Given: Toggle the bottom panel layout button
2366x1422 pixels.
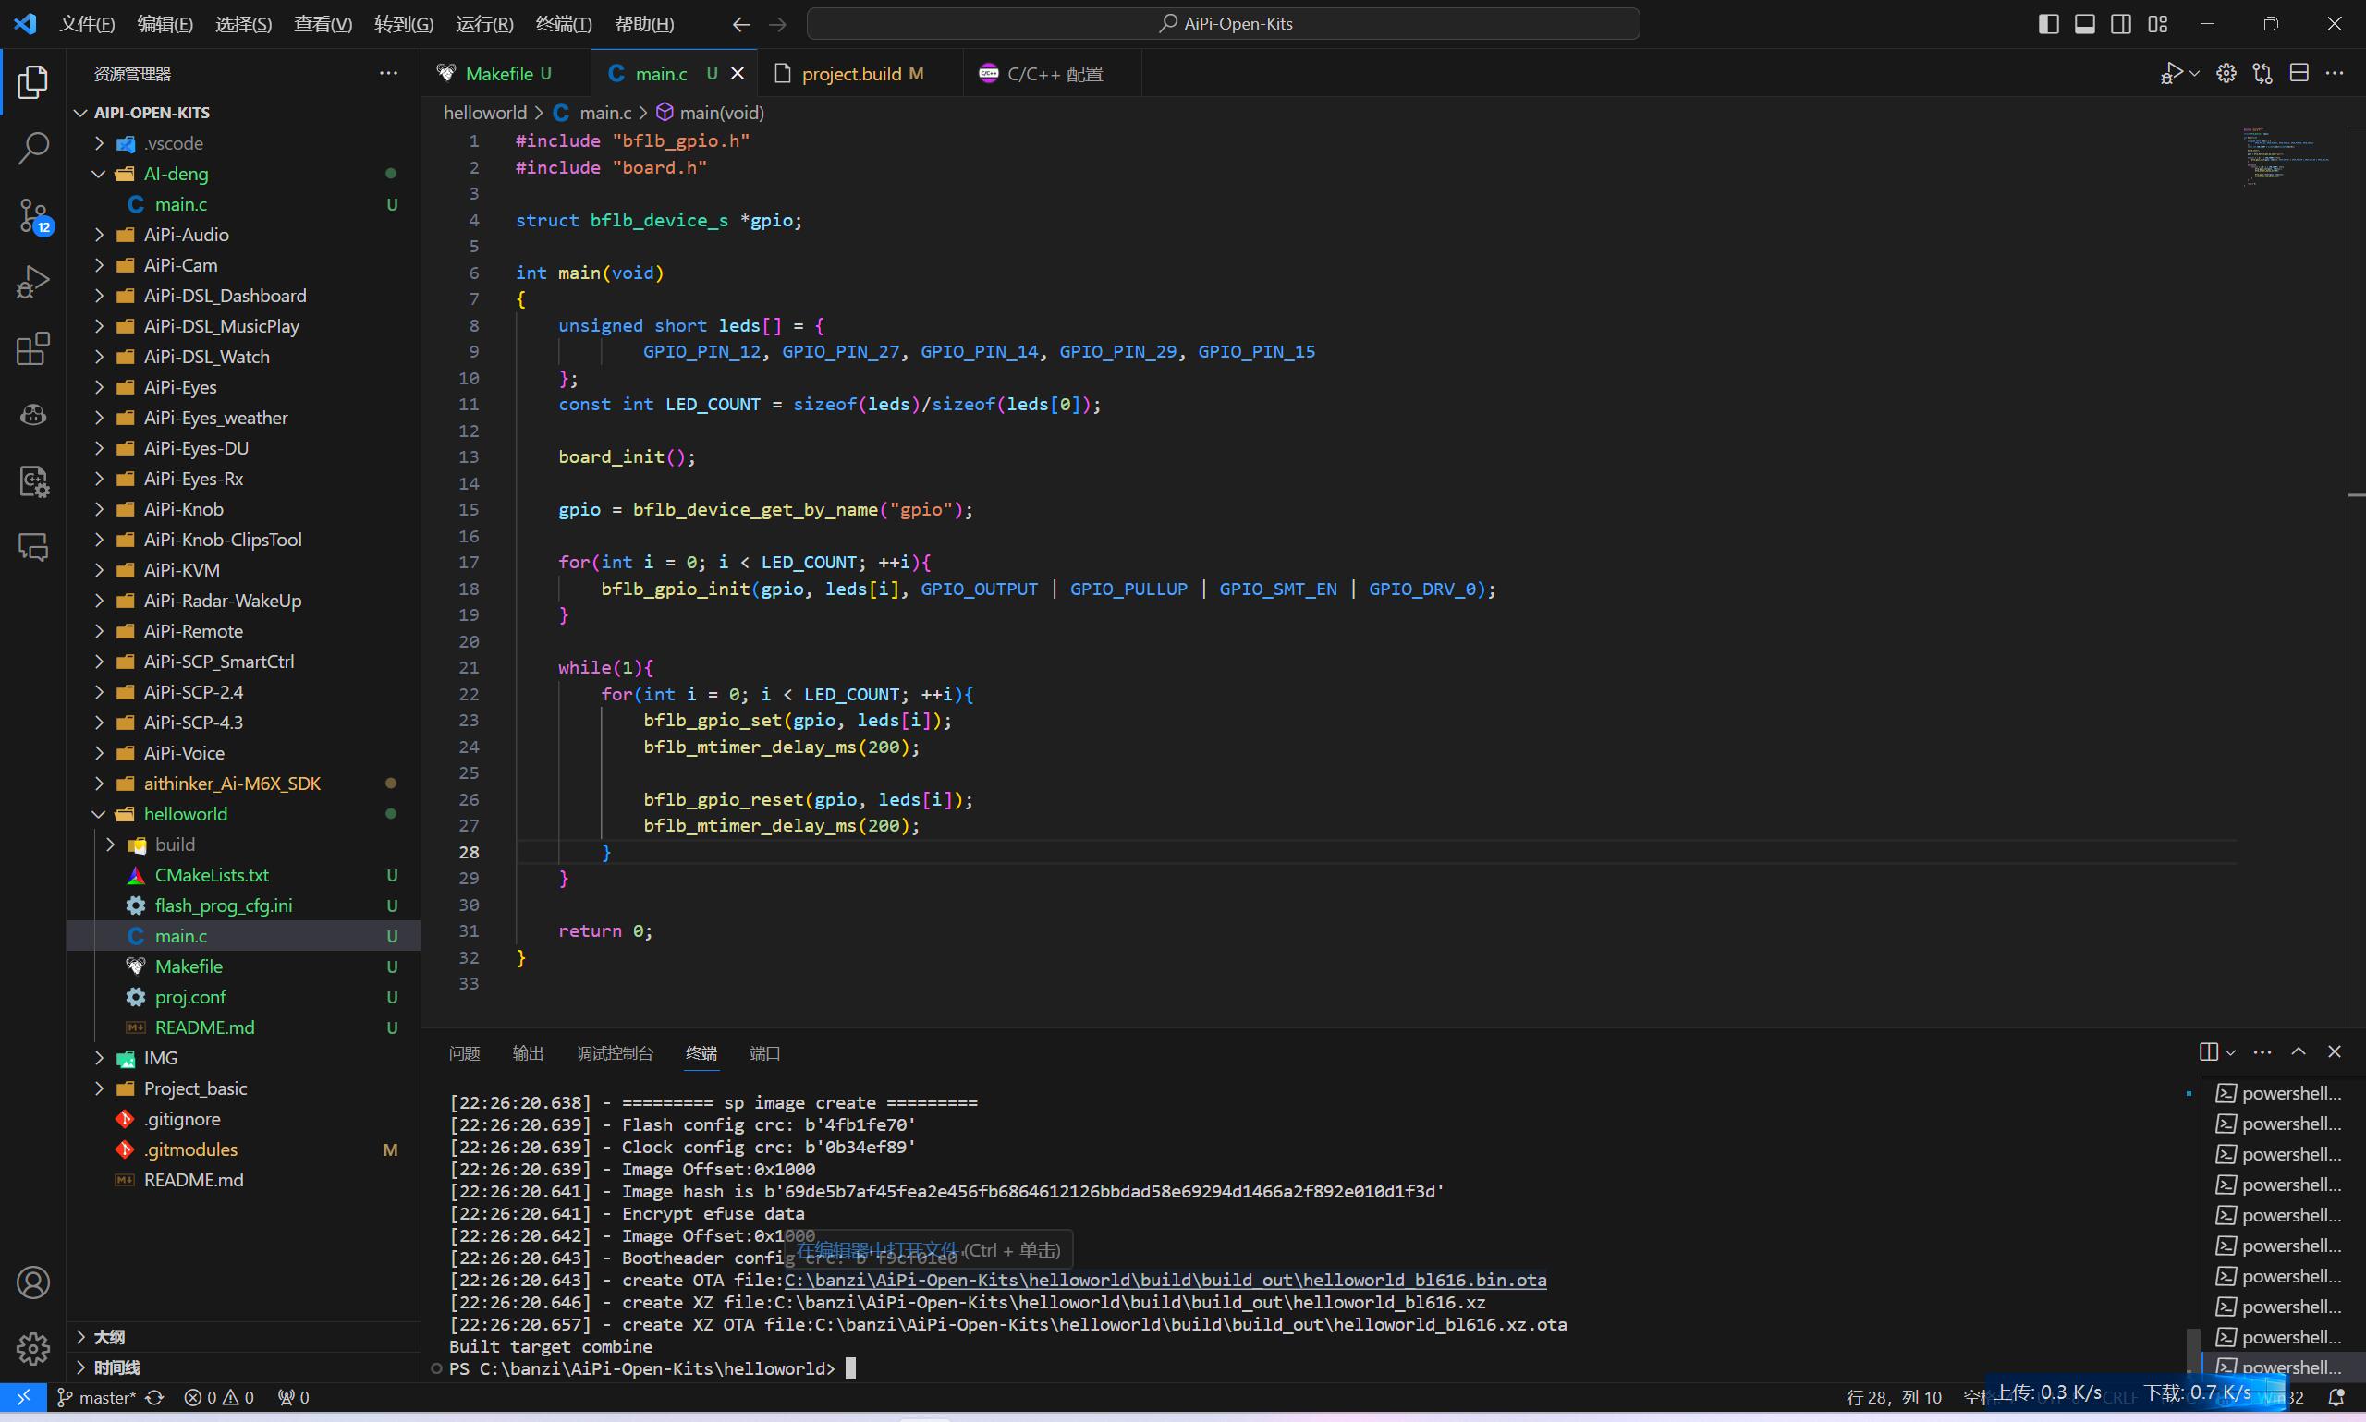Looking at the screenshot, I should 2085,24.
